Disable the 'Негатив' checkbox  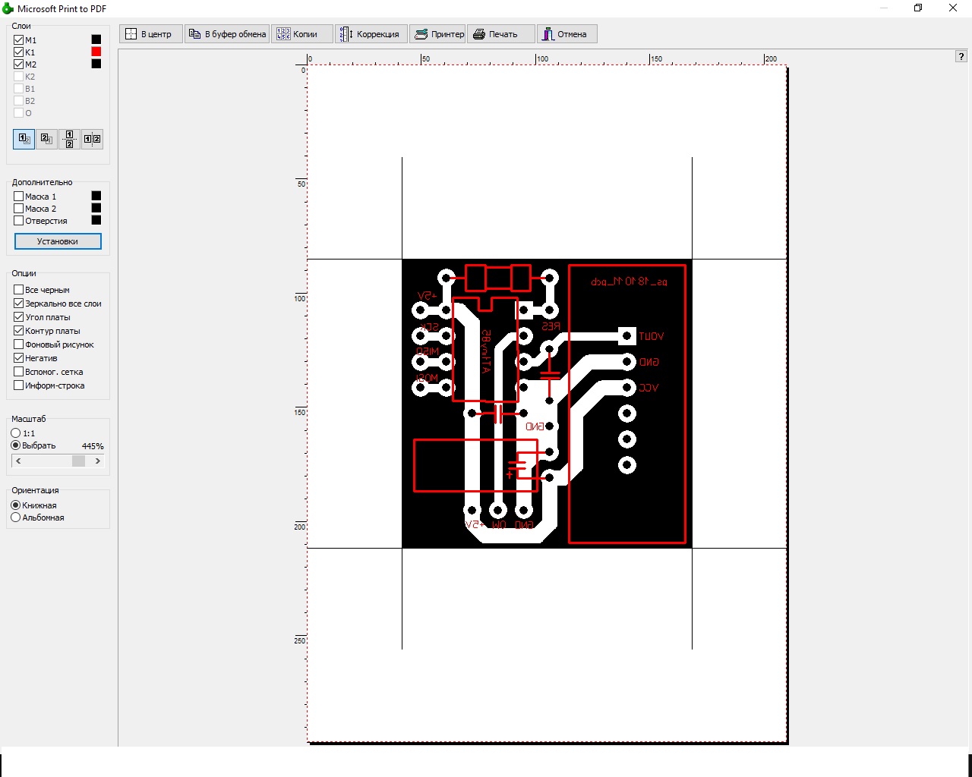click(x=19, y=358)
